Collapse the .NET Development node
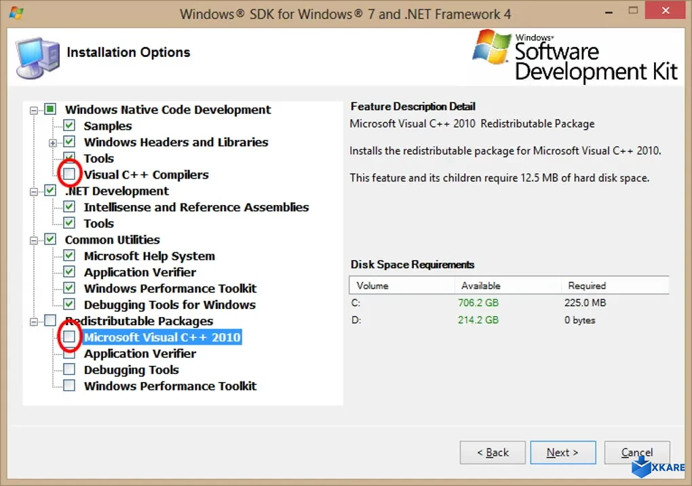The width and height of the screenshot is (692, 486). (33, 191)
